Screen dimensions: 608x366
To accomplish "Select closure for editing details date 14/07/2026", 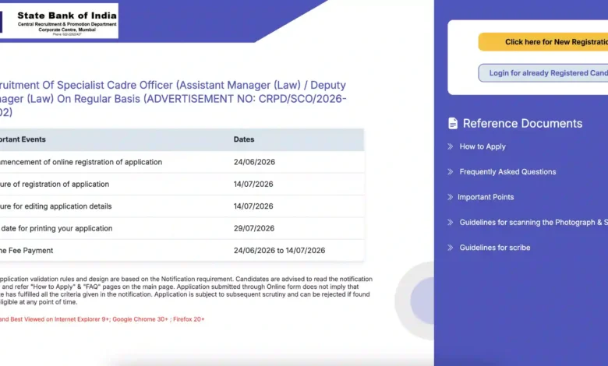I will coord(253,206).
